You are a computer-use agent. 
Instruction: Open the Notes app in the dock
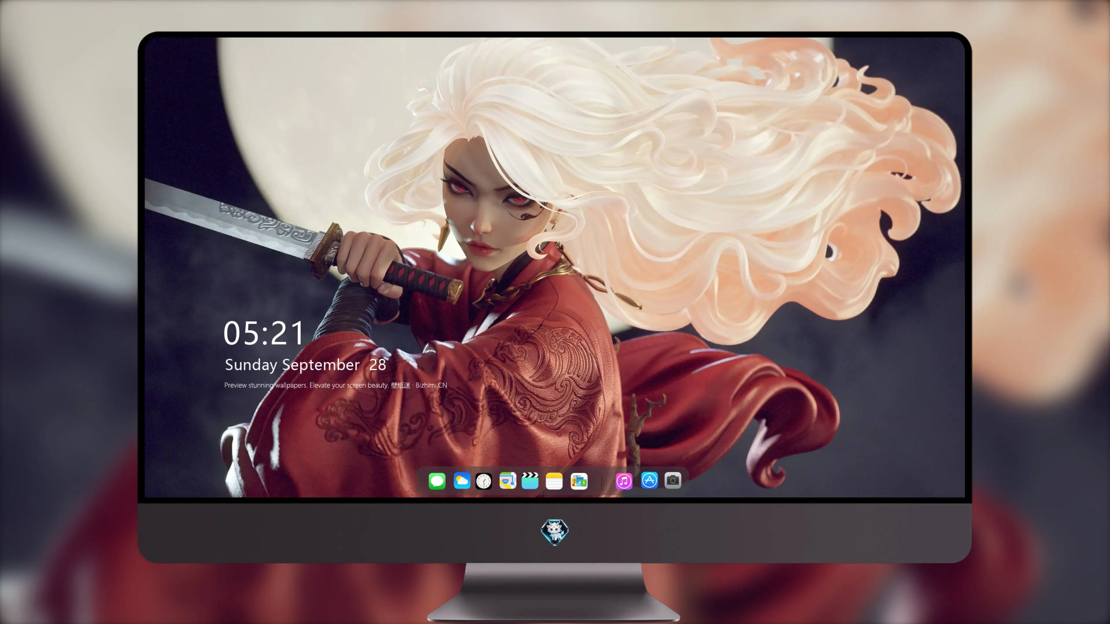click(554, 481)
